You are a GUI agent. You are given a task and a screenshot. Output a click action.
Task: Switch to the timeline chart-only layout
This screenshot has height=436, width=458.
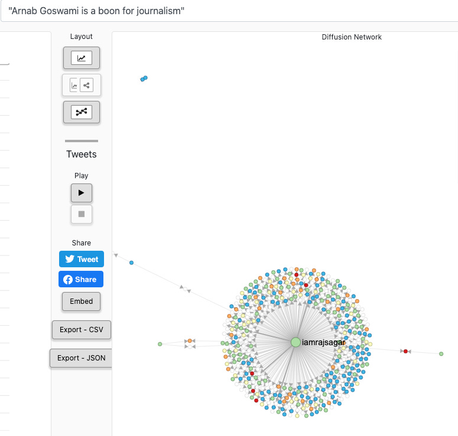pyautogui.click(x=82, y=58)
